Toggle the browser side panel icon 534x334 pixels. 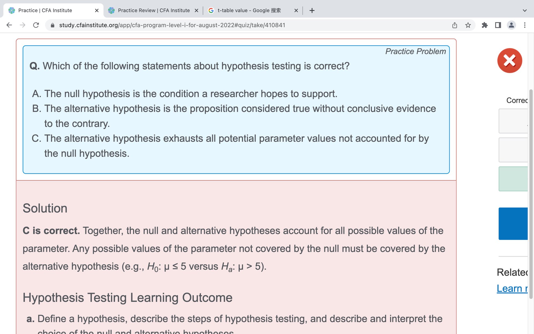(x=498, y=25)
